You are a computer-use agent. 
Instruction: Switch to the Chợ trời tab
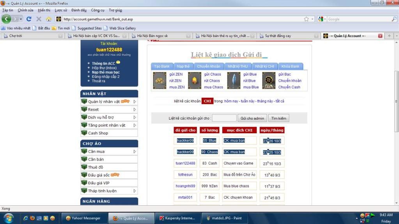pos(32,36)
